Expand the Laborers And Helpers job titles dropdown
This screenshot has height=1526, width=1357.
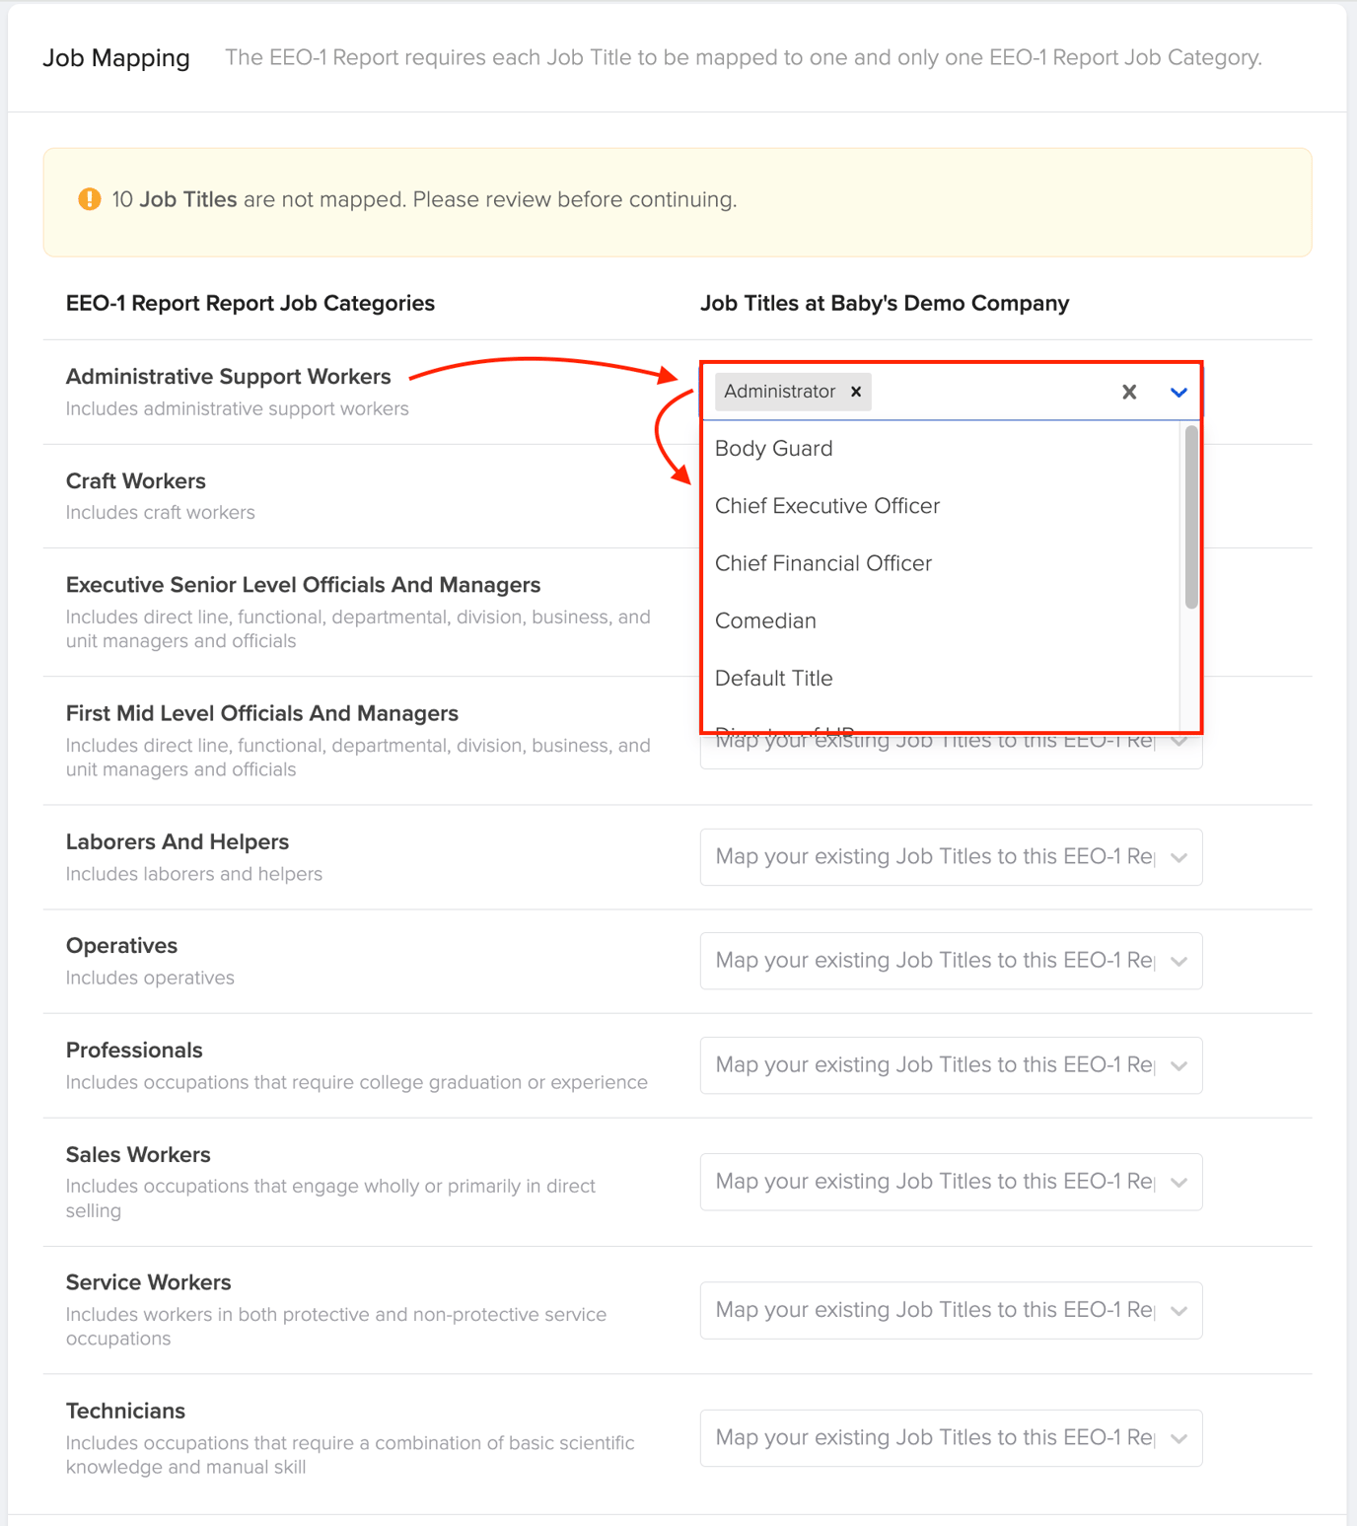pyautogui.click(x=950, y=856)
